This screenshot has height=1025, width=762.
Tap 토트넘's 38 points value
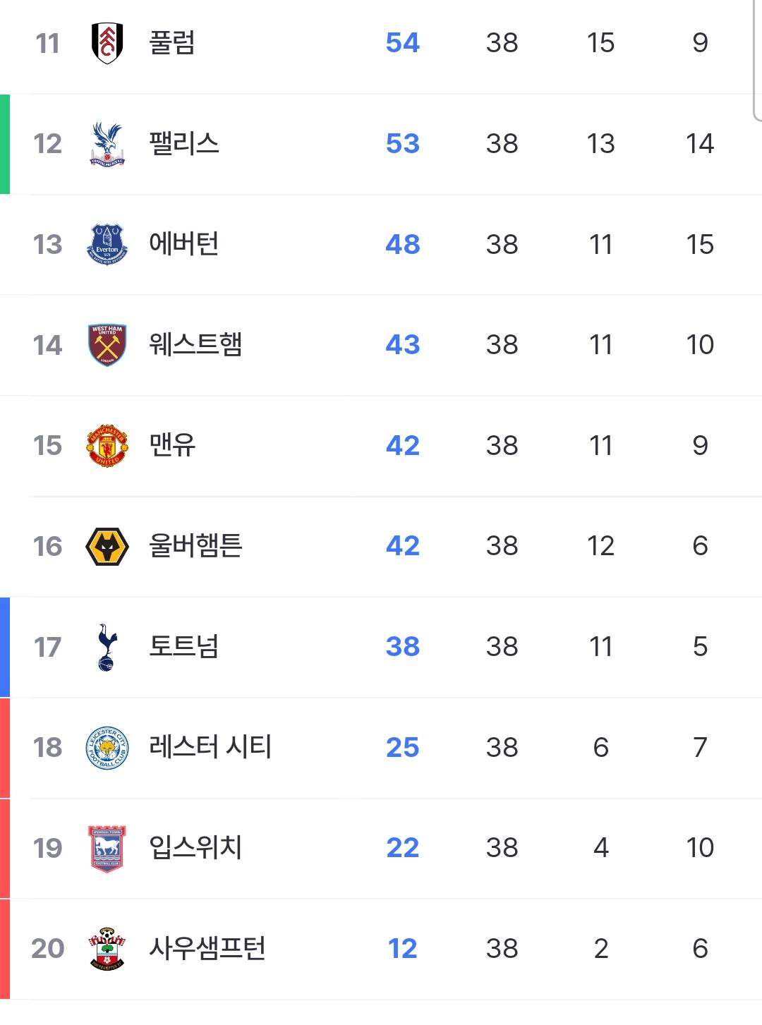coord(403,646)
